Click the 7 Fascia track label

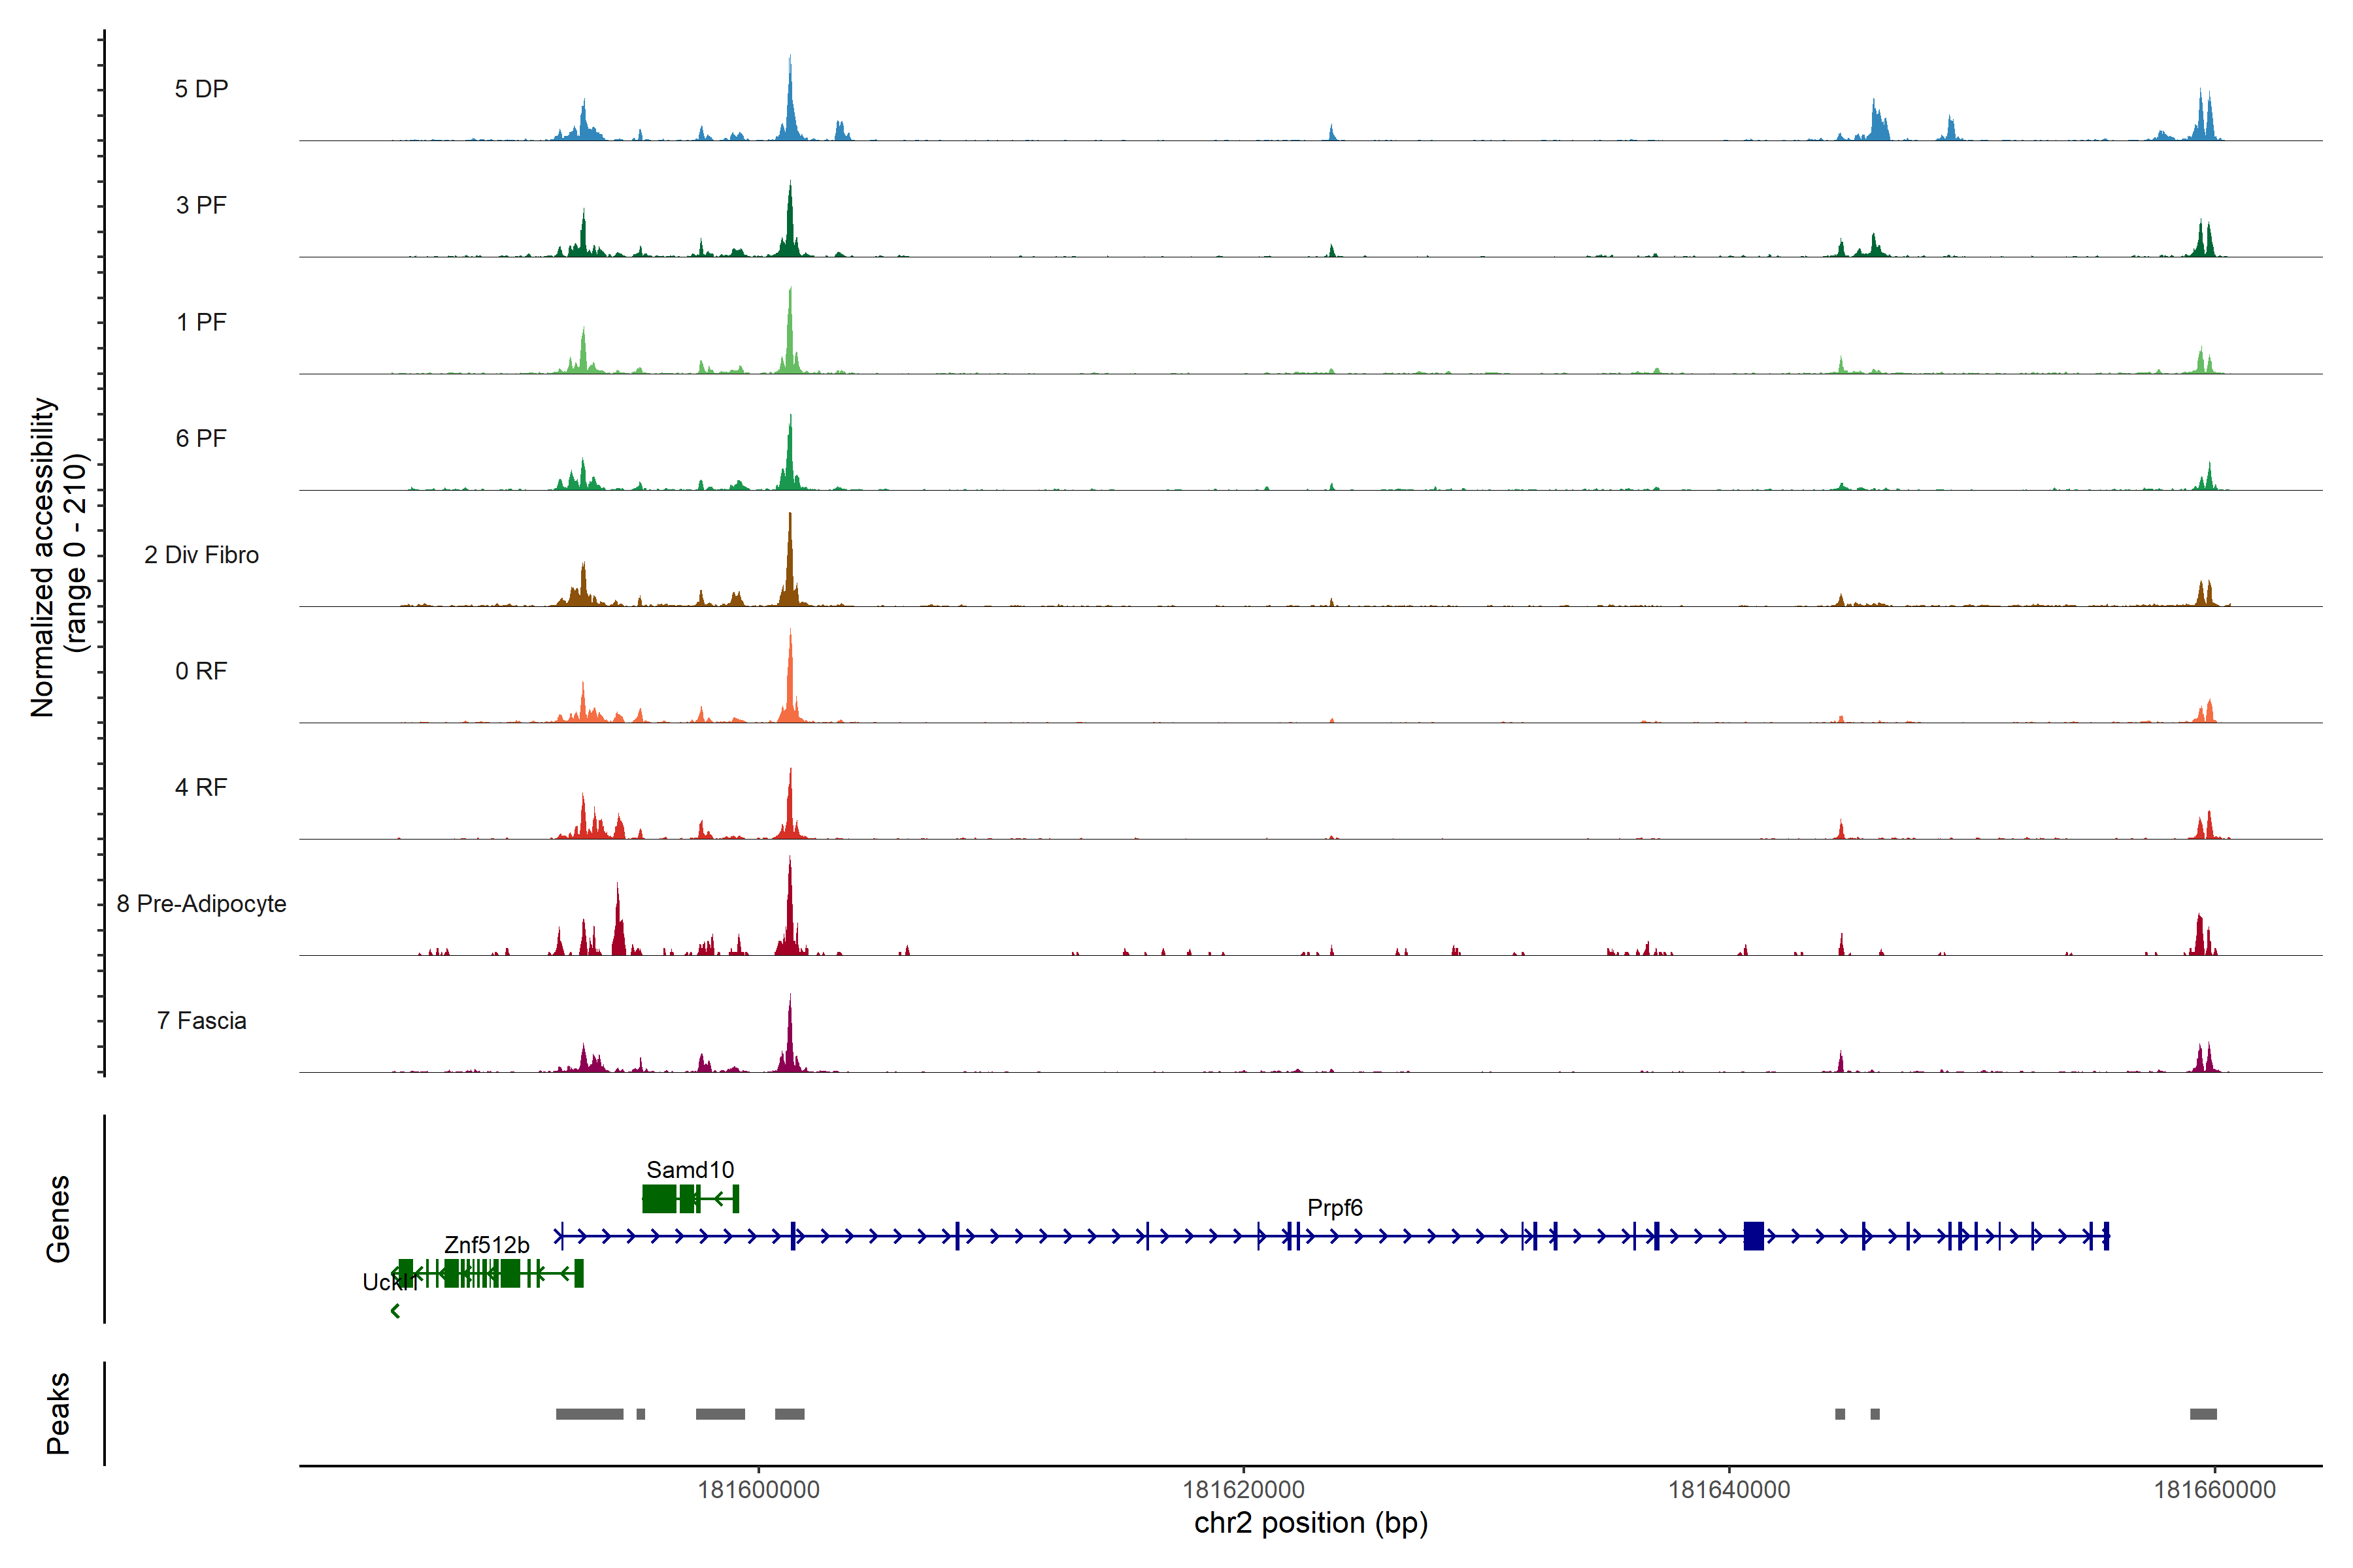[x=201, y=1020]
